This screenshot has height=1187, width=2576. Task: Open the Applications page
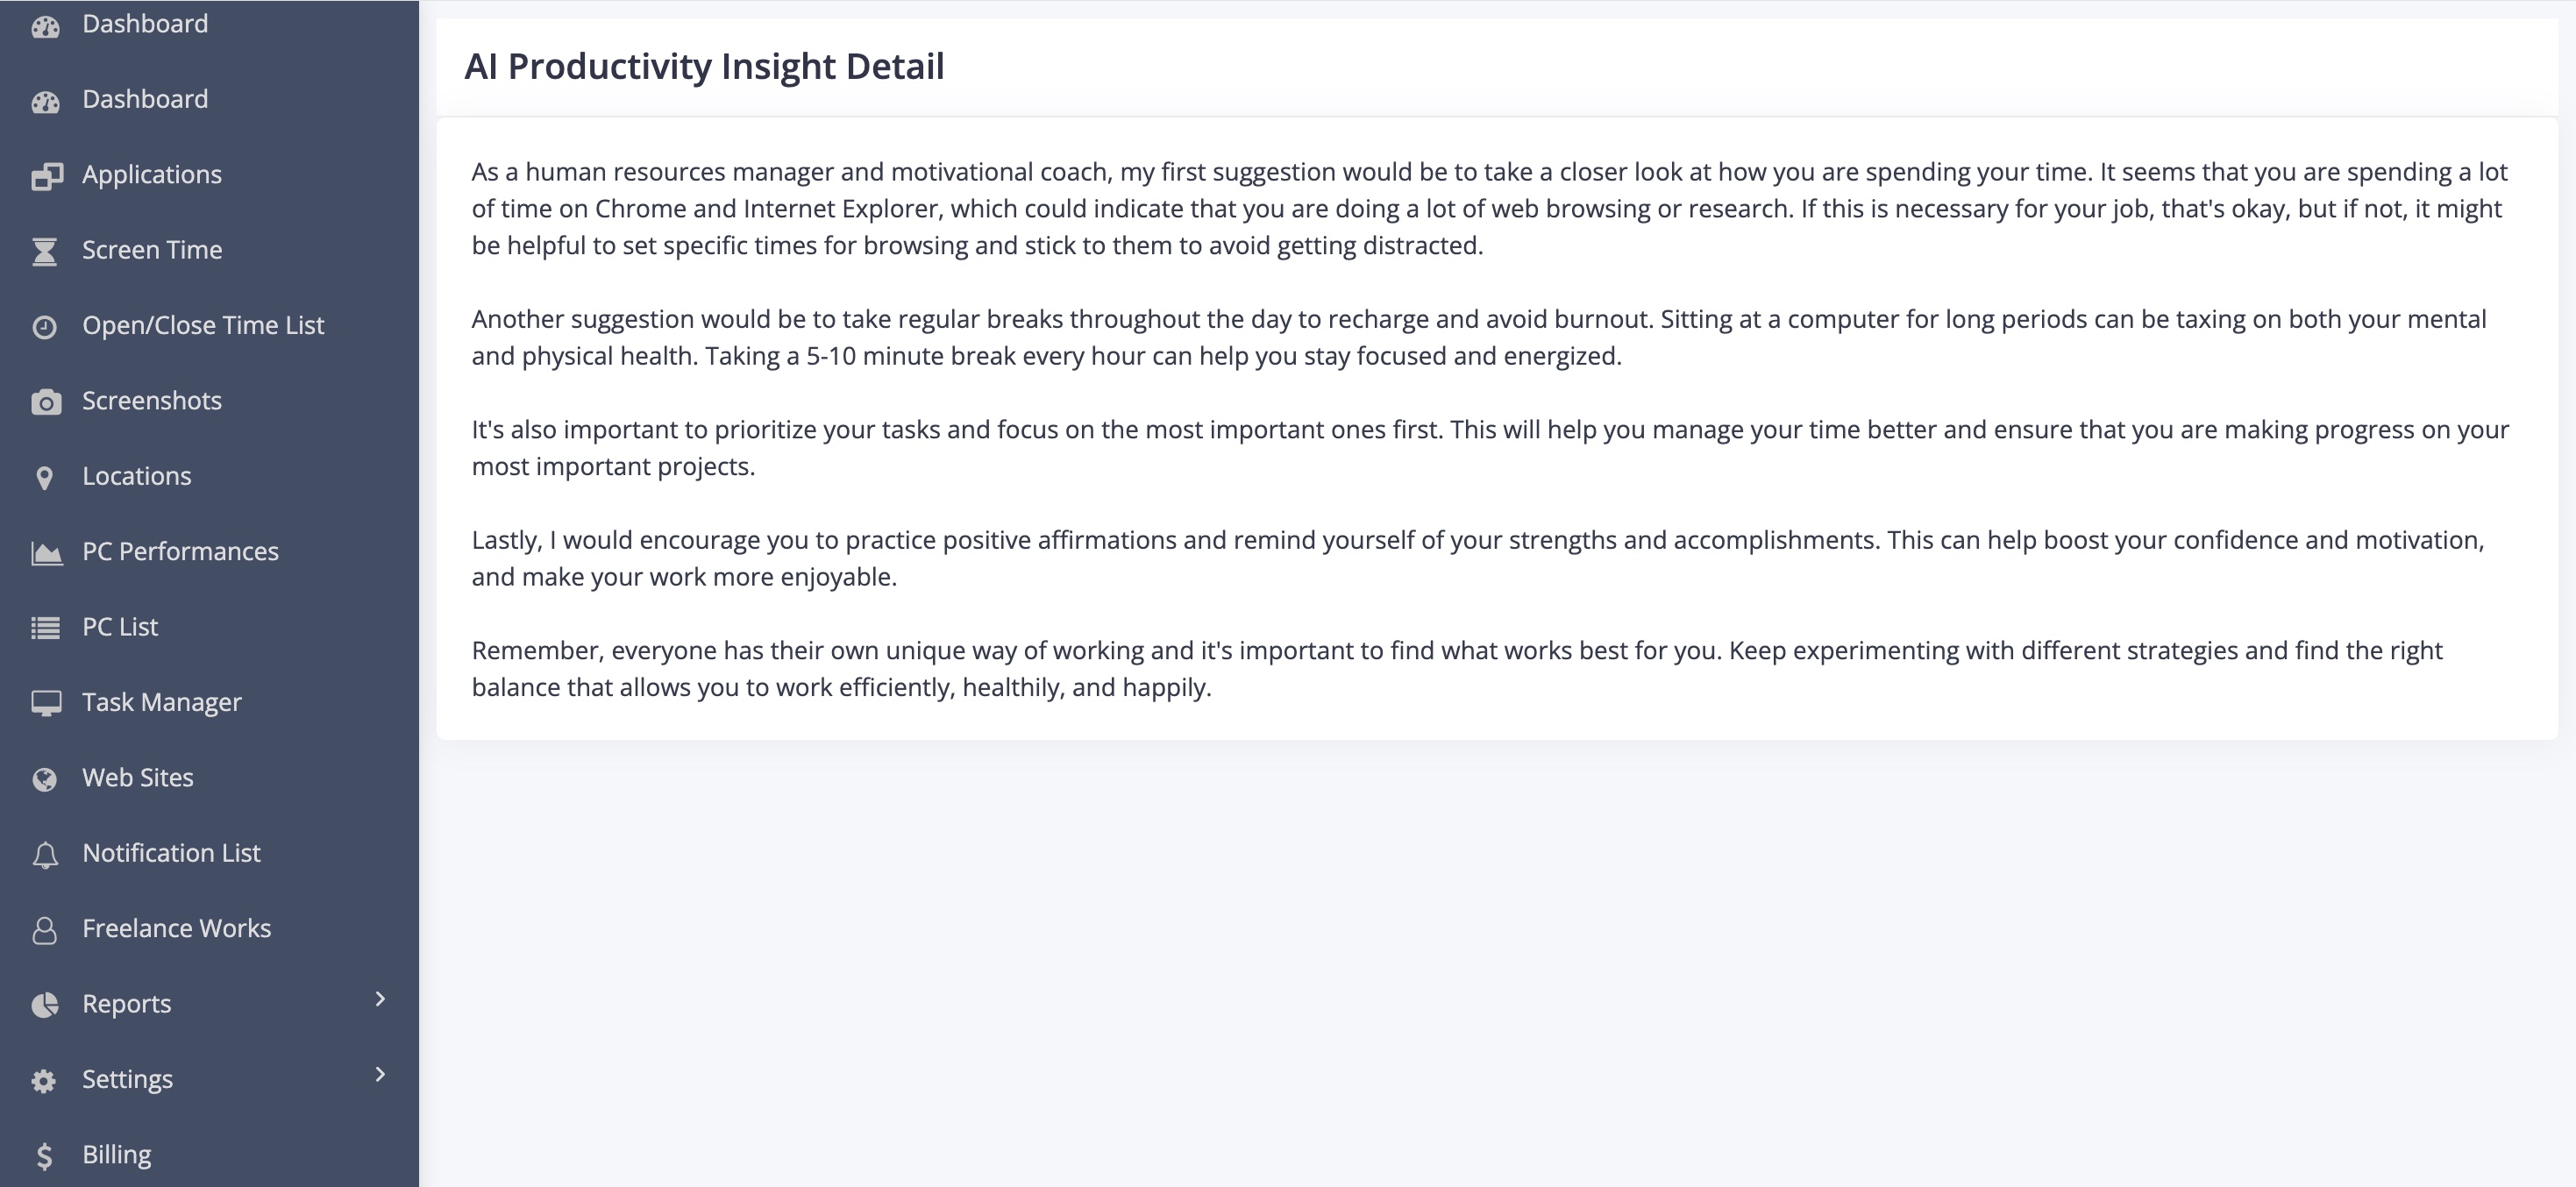152,174
